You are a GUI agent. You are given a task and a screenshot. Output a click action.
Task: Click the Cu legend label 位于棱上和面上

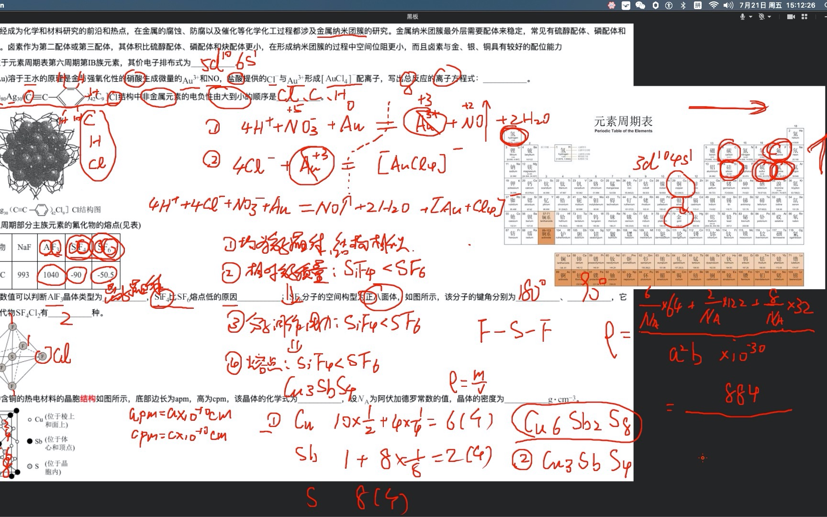(59, 420)
